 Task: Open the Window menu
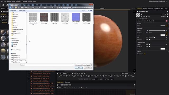click(25, 1)
